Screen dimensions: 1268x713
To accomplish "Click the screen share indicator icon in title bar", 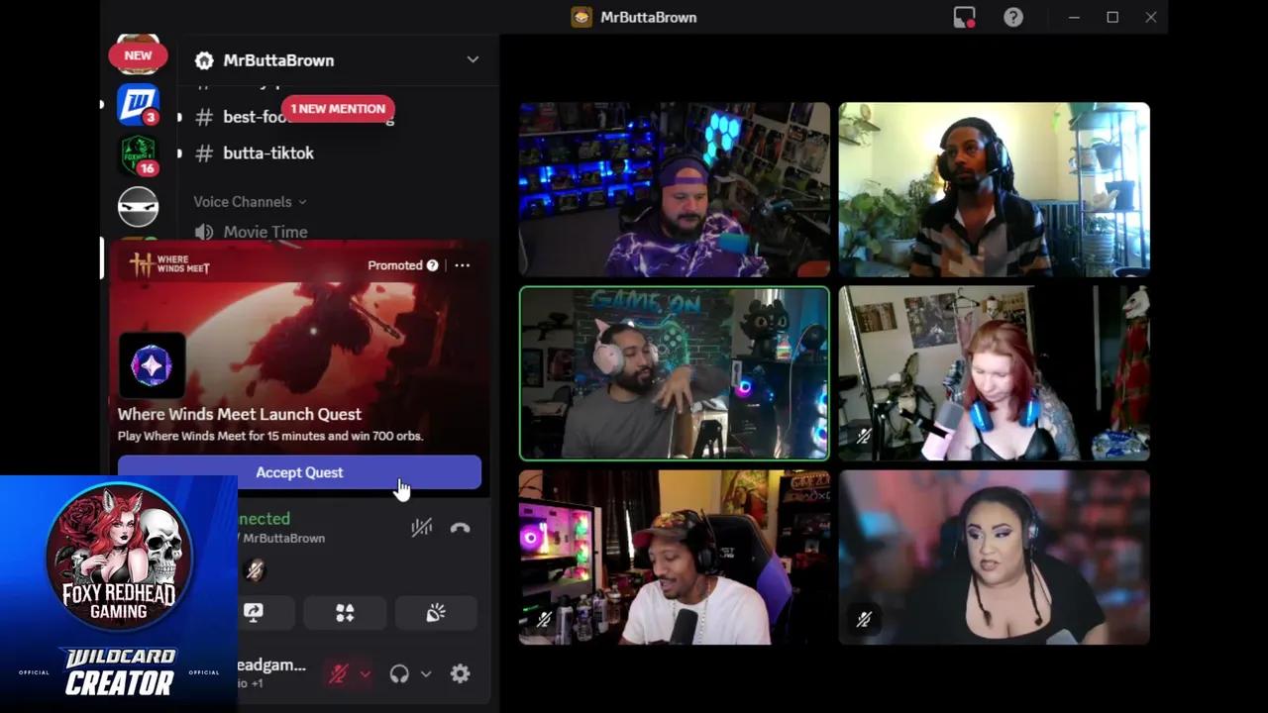I will click(964, 17).
